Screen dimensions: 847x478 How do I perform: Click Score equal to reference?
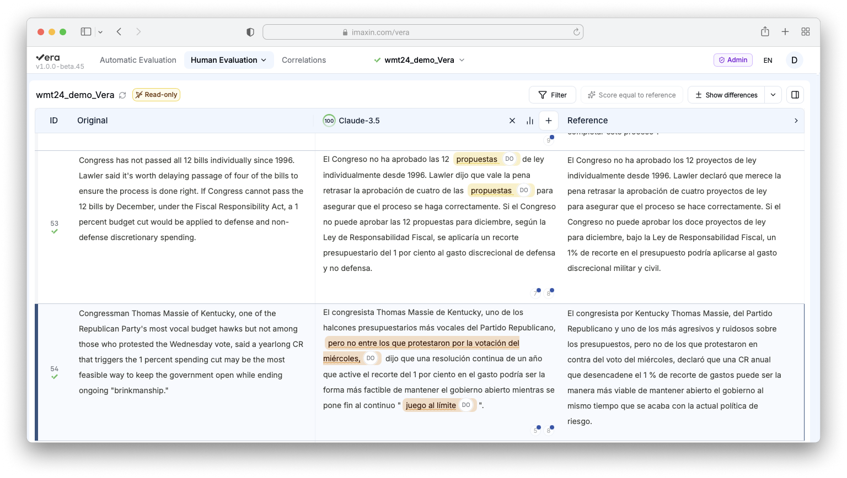pyautogui.click(x=632, y=95)
